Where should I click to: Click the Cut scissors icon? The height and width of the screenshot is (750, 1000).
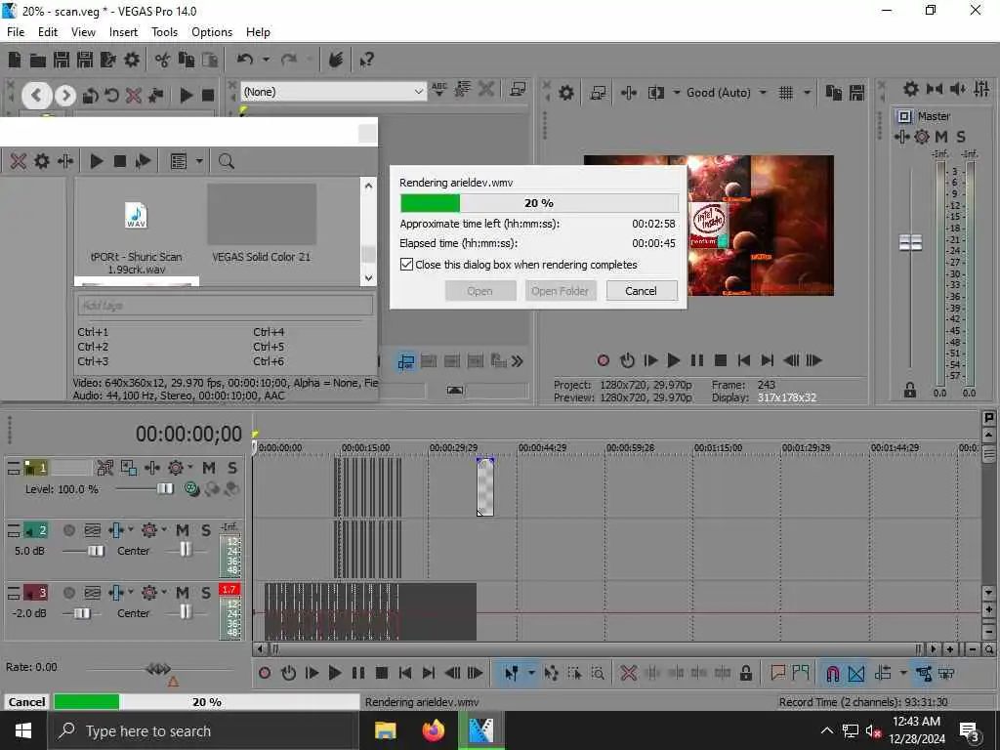click(163, 60)
